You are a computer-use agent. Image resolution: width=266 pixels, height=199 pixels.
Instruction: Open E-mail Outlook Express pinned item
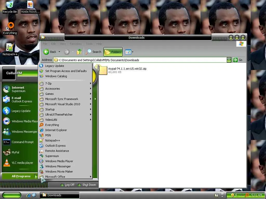click(20, 99)
